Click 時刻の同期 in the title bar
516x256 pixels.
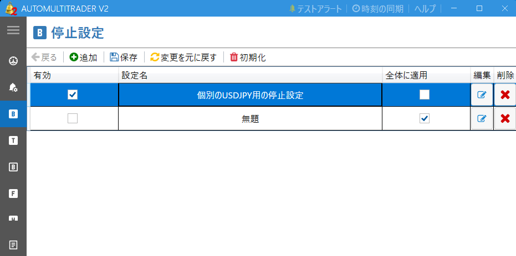(x=378, y=8)
